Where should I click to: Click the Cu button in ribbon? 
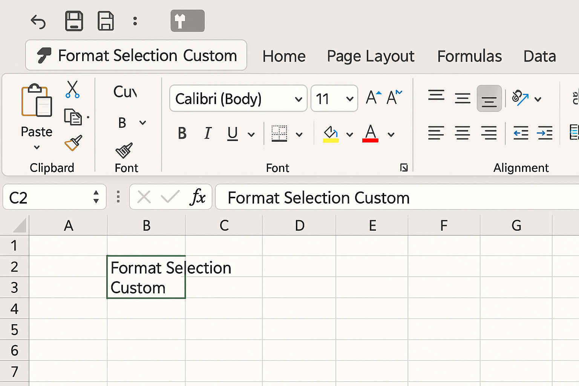[x=125, y=92]
